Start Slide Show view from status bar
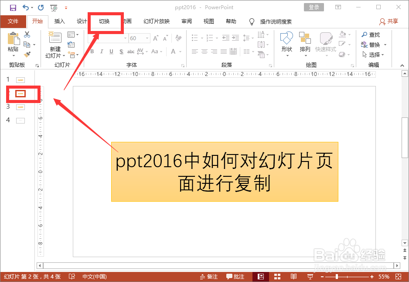 [310, 276]
